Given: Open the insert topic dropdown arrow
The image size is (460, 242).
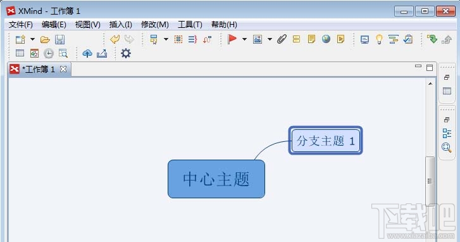Looking at the screenshot, I should (x=166, y=39).
